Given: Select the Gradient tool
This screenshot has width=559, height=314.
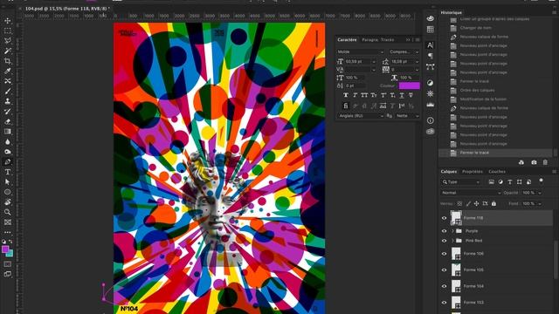Looking at the screenshot, I should point(8,132).
